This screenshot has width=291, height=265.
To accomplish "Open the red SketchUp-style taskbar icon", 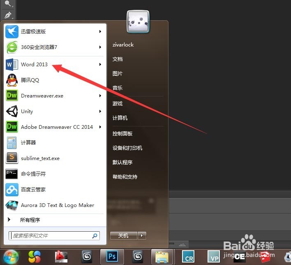I will (265, 257).
